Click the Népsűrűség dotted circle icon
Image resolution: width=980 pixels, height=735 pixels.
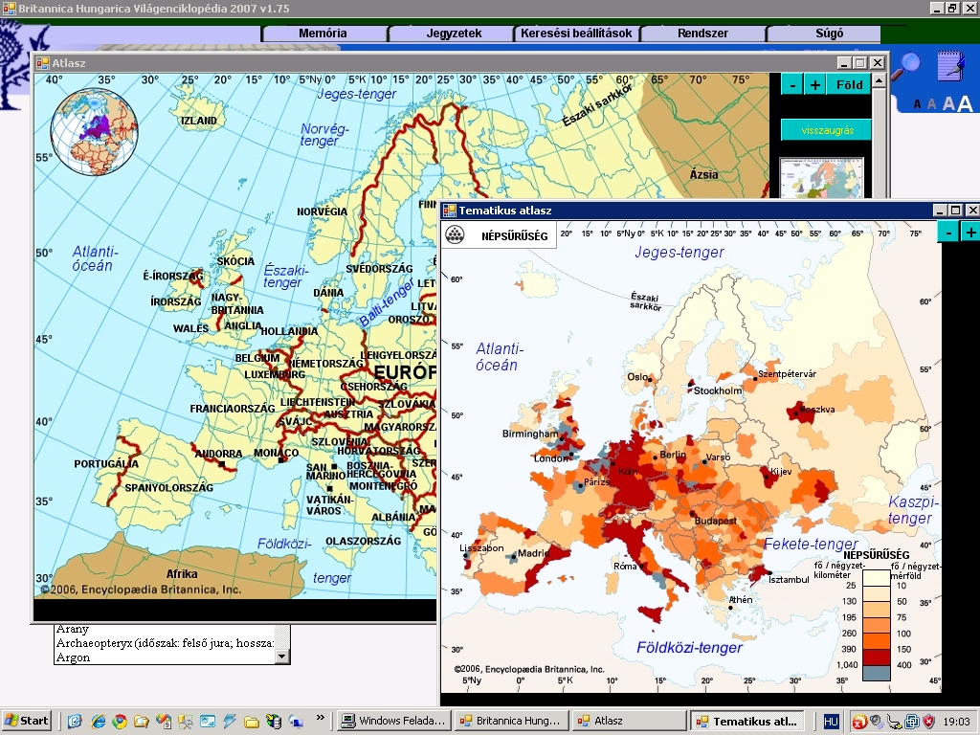coord(455,235)
